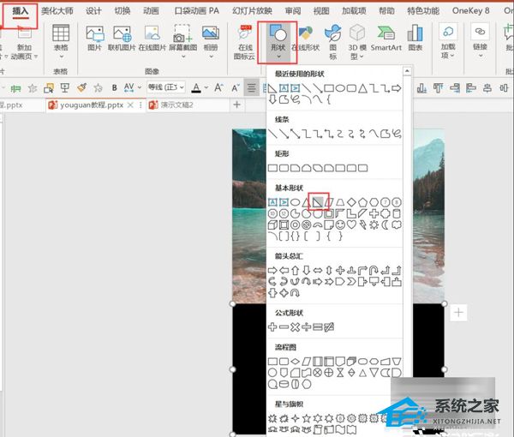
Task: Open the OneKey 8 tab
Action: click(x=470, y=11)
